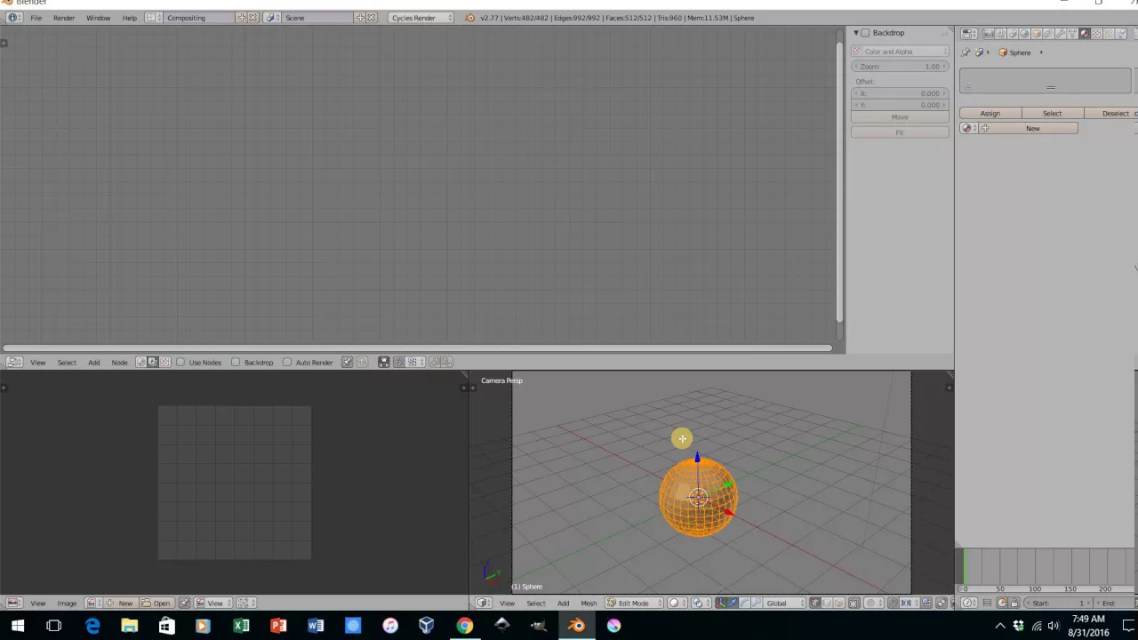Screen dimensions: 1138x640
Task: Open the Render menu
Action: tap(64, 18)
